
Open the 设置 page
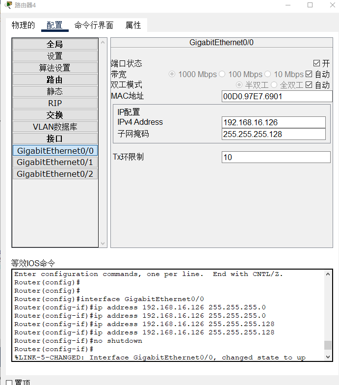point(55,56)
